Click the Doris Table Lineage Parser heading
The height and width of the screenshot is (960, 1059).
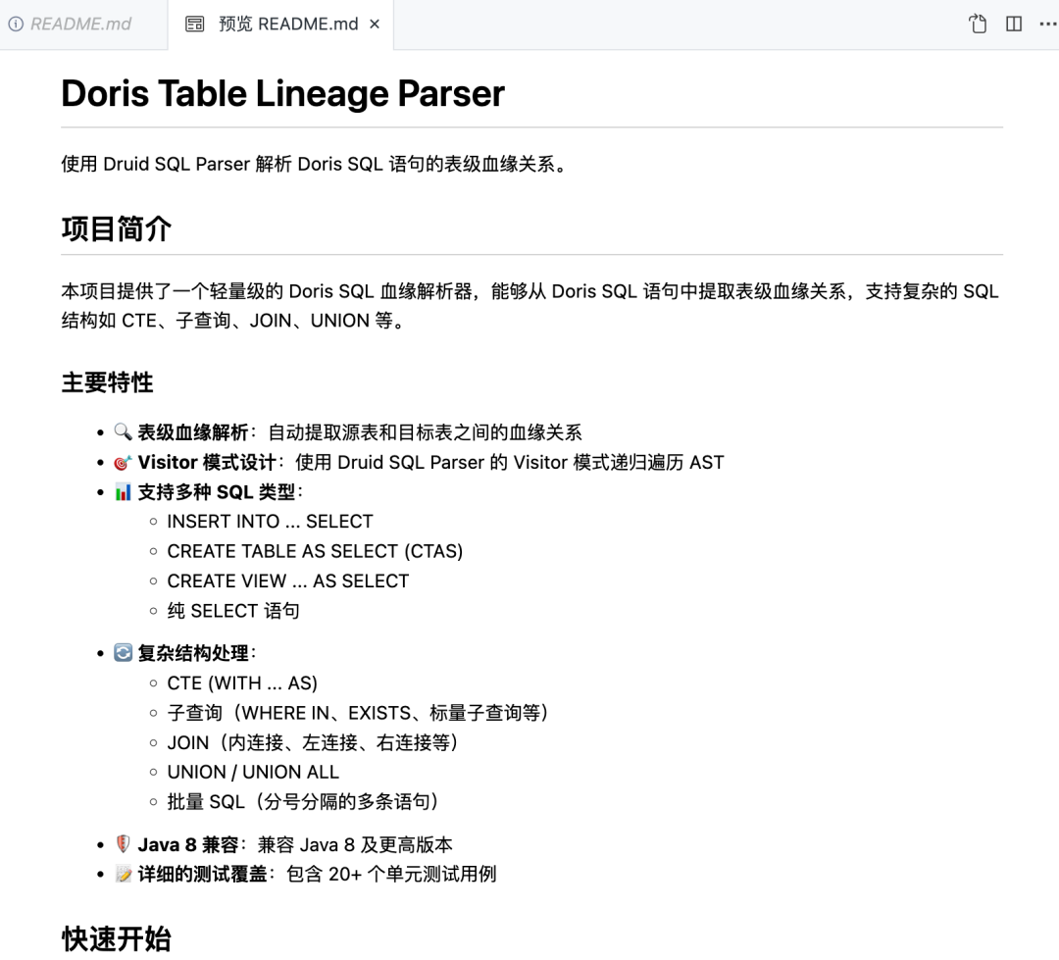pos(282,93)
